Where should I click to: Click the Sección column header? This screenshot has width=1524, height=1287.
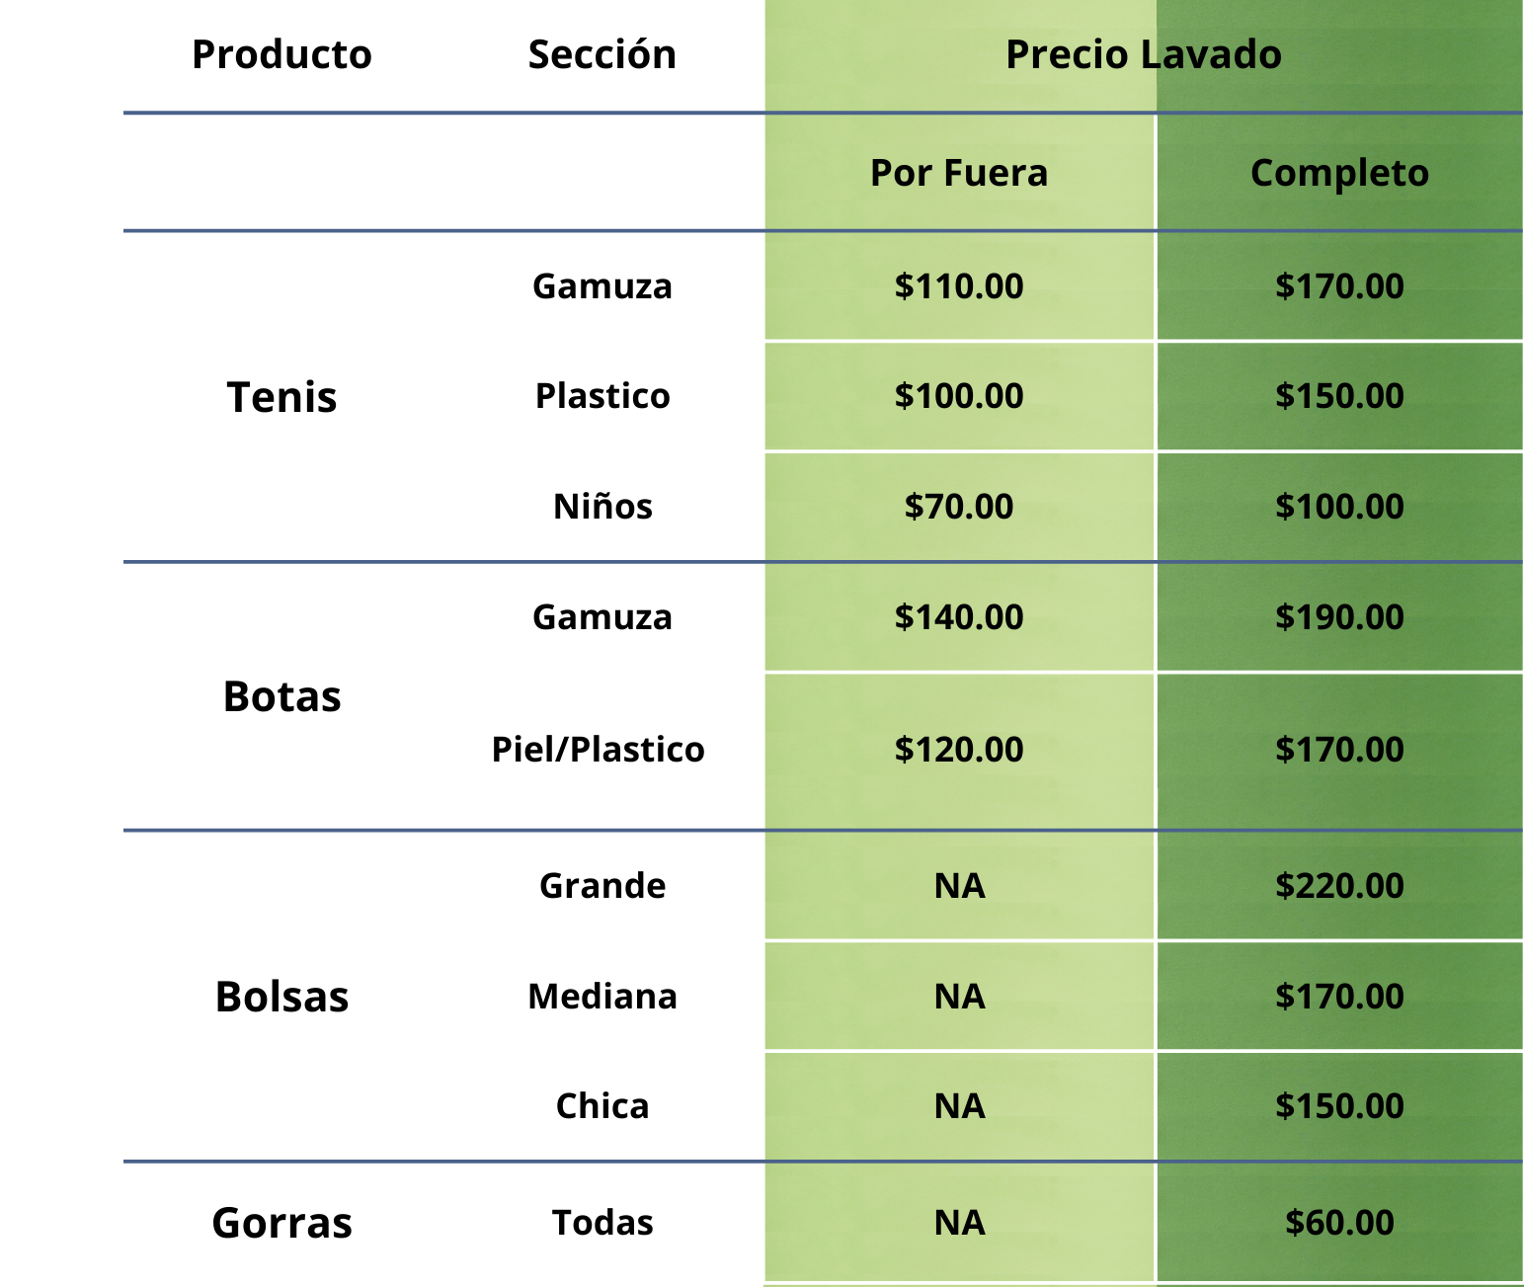(602, 55)
